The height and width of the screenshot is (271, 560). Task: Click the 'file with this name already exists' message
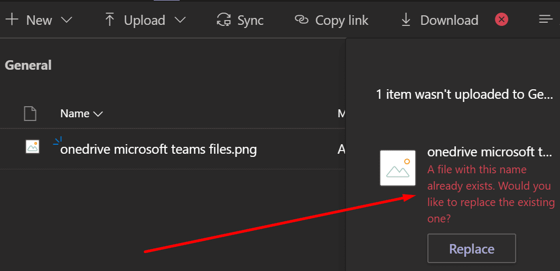(x=491, y=194)
